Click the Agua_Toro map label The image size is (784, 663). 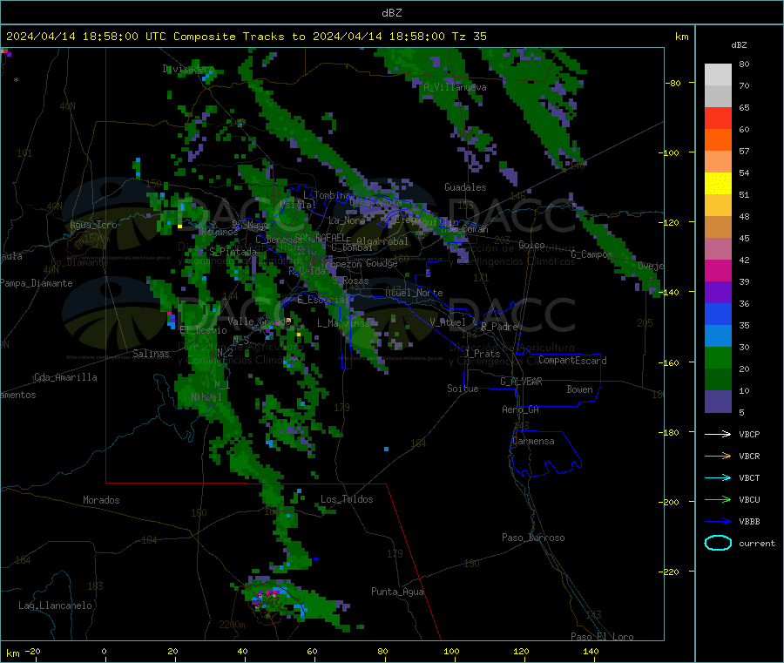pyautogui.click(x=93, y=225)
